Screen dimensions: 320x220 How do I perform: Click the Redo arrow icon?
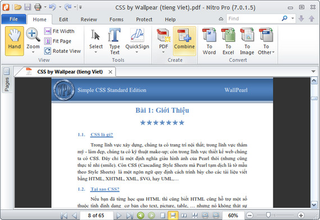[x=68, y=7]
